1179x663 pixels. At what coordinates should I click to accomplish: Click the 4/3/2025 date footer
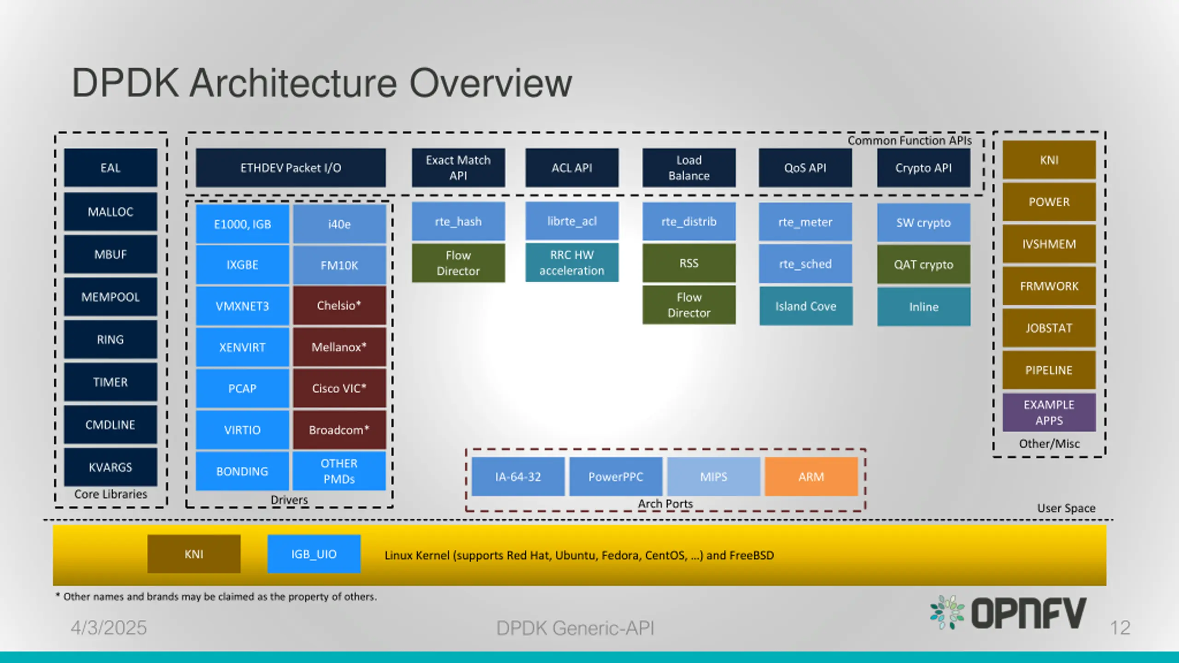tap(109, 628)
